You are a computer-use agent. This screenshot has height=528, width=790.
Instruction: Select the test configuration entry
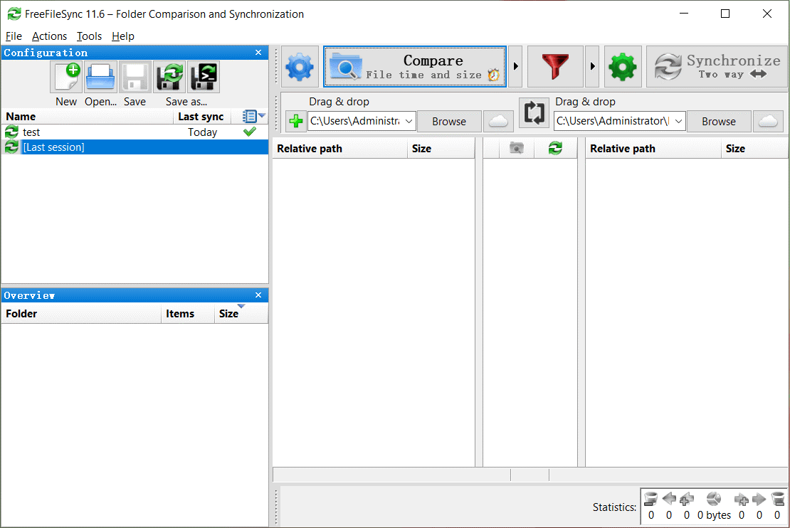click(31, 132)
